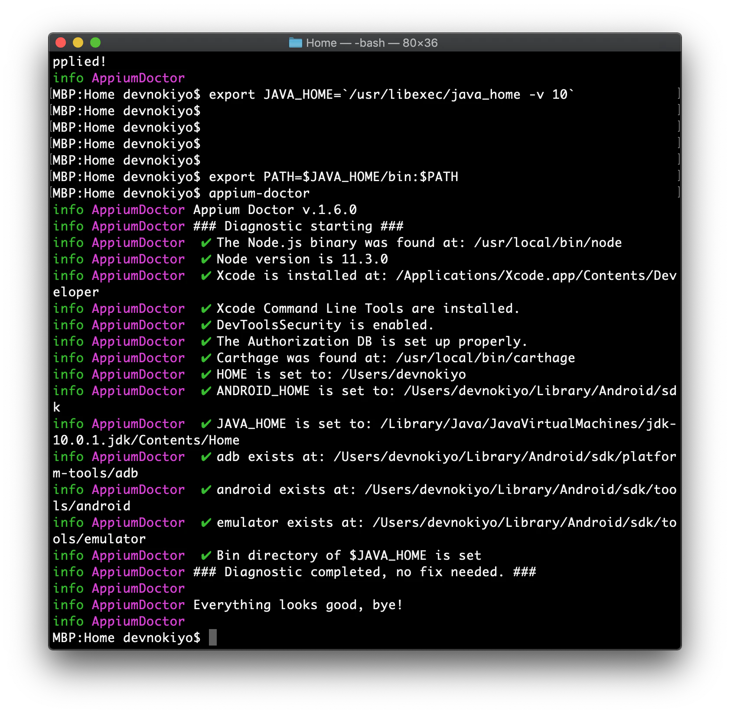Image resolution: width=730 pixels, height=714 pixels.
Task: Click the checkmark beside 'DevToolsSecurity is enabled.'
Action: pos(206,325)
